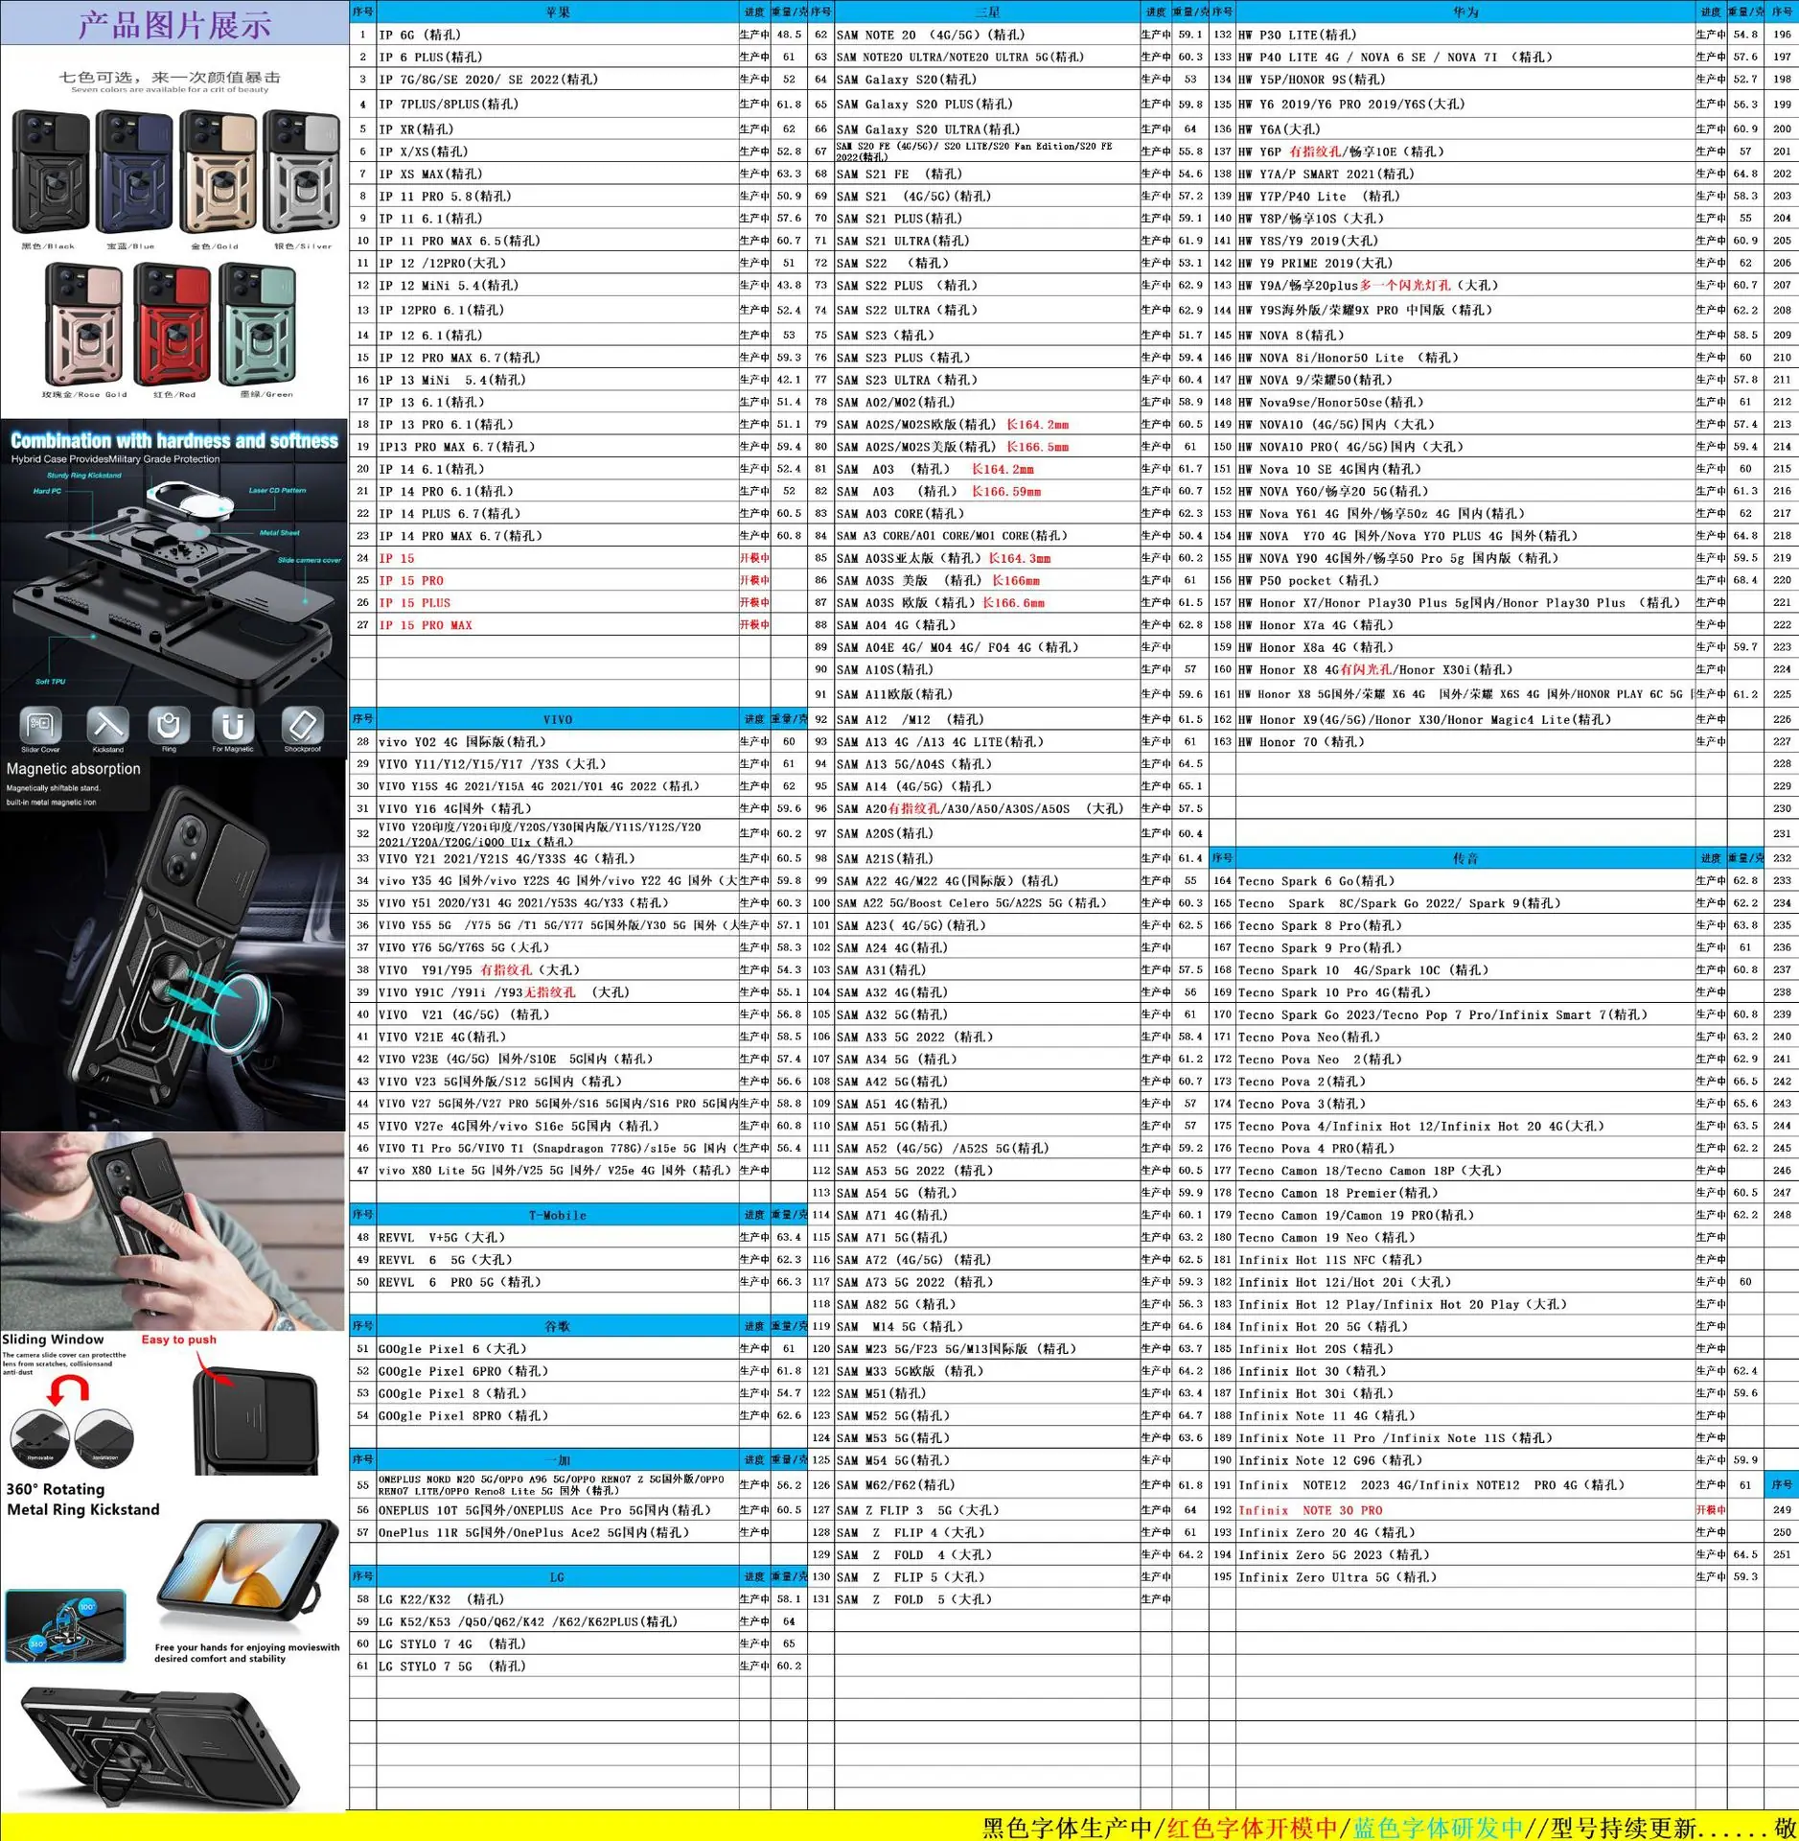Click the 产品图片展示 title banner
Screen dimensions: 1799x1841
(174, 23)
